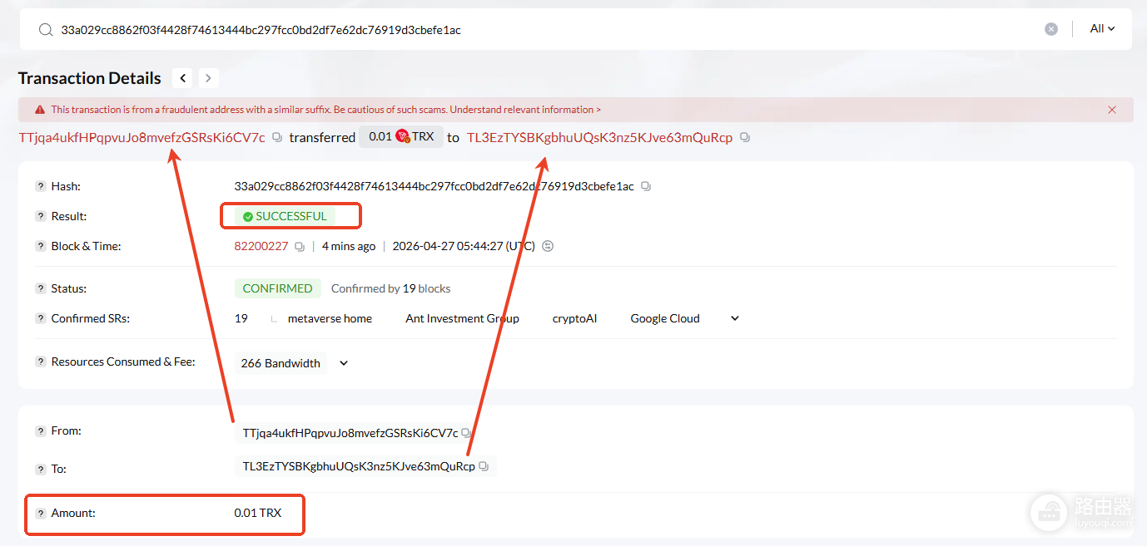The image size is (1147, 546).
Task: Copy the block number
Action: coord(300,246)
